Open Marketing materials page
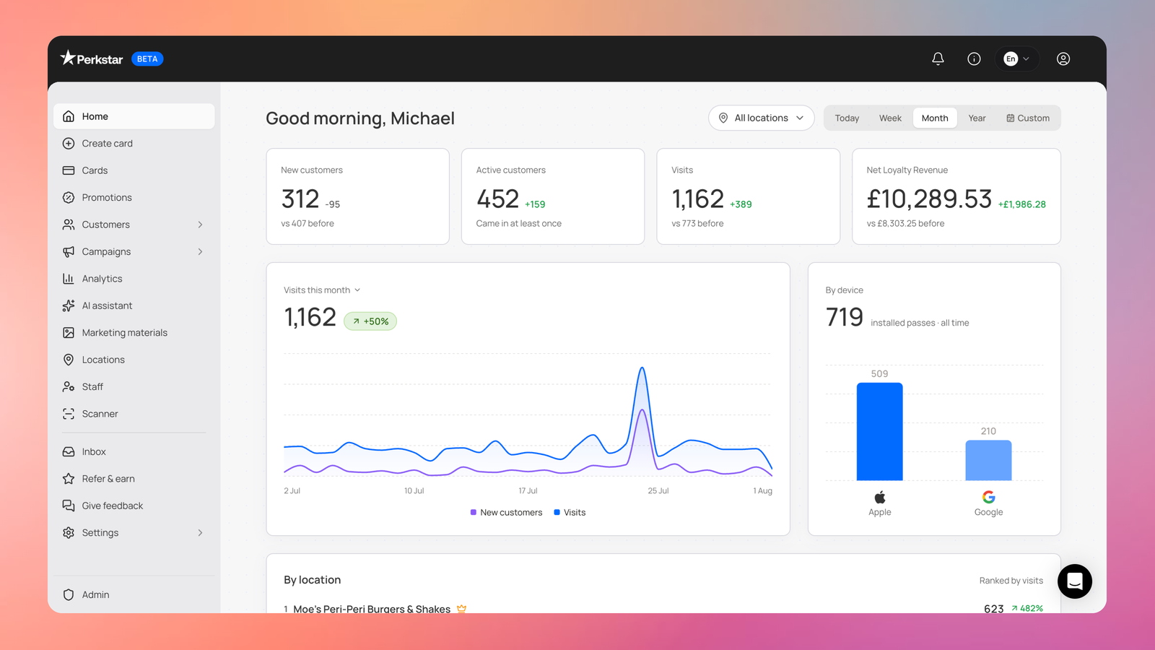The image size is (1155, 650). click(x=134, y=333)
